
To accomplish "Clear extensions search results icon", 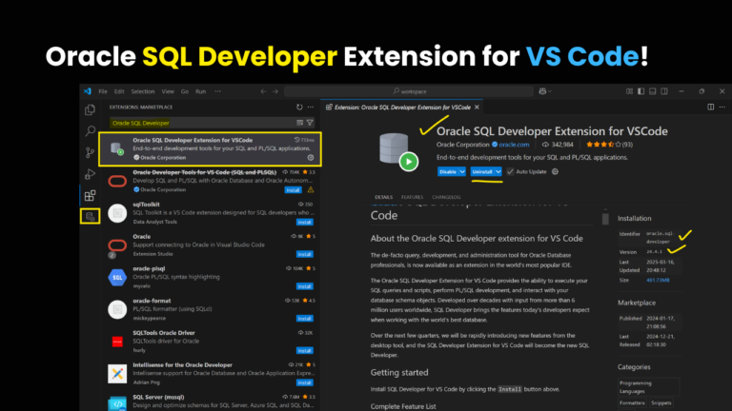I will [299, 123].
